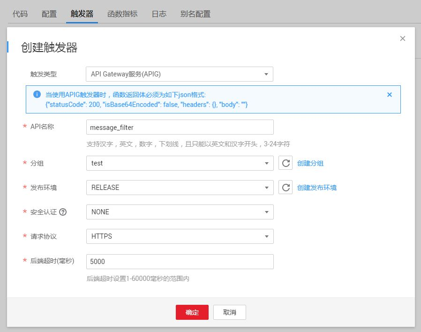421x332 pixels.
Task: Click the red 确定 button
Action: click(192, 312)
